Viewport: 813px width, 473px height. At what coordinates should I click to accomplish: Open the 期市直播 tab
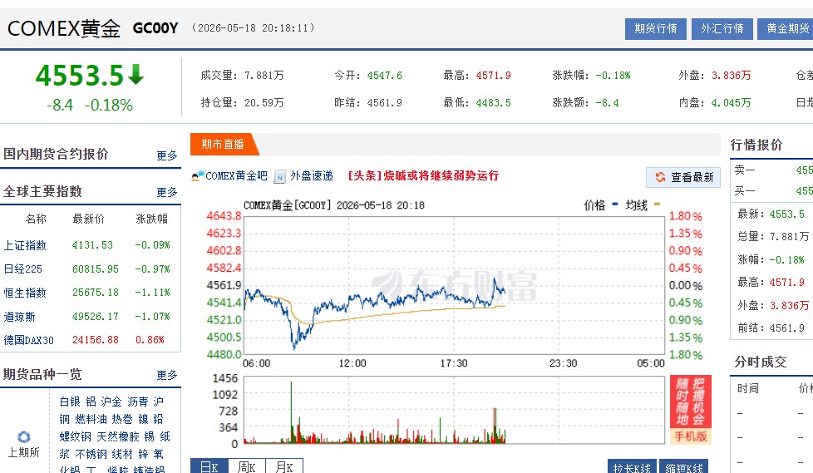click(223, 144)
